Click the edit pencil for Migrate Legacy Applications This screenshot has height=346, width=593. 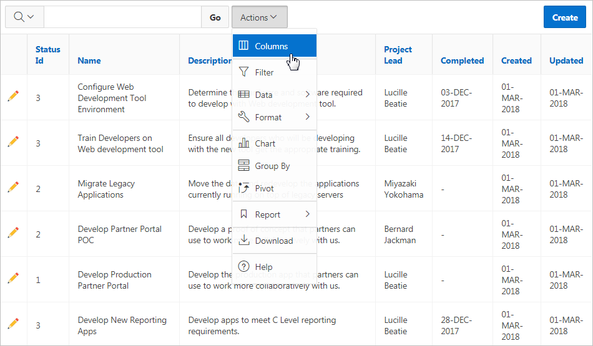[13, 187]
